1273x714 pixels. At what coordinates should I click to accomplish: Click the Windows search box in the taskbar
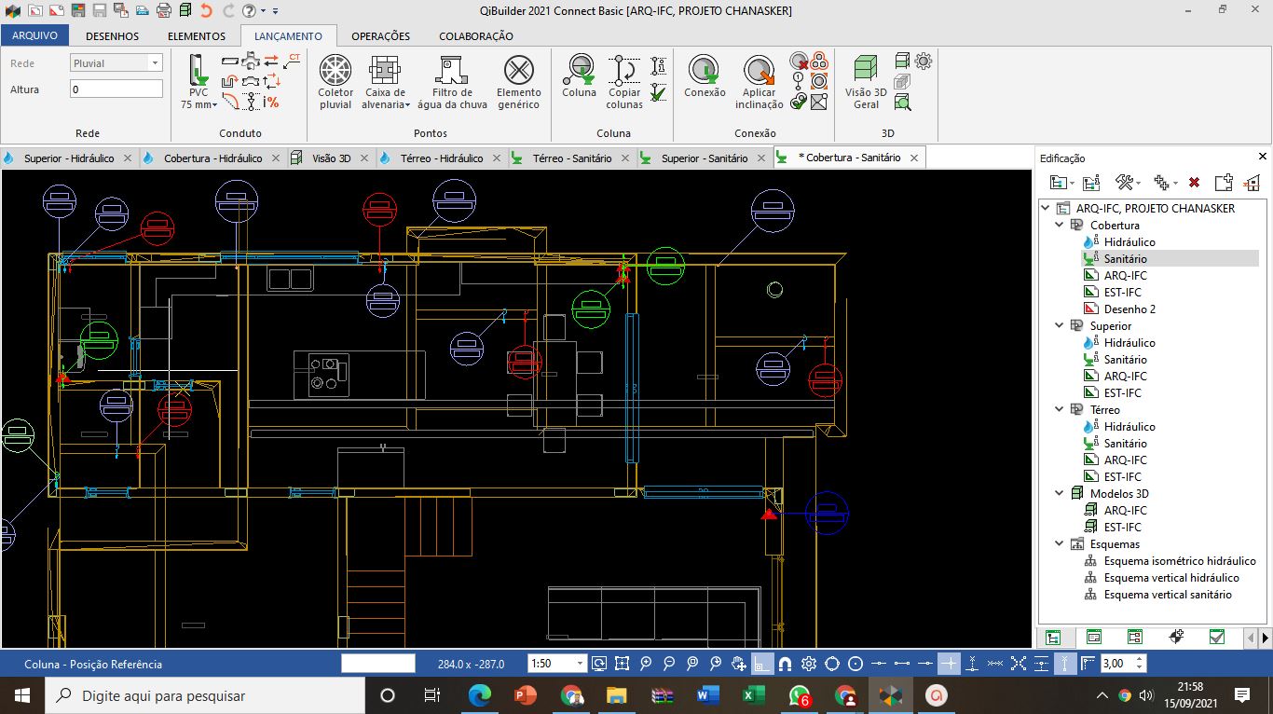(x=204, y=695)
